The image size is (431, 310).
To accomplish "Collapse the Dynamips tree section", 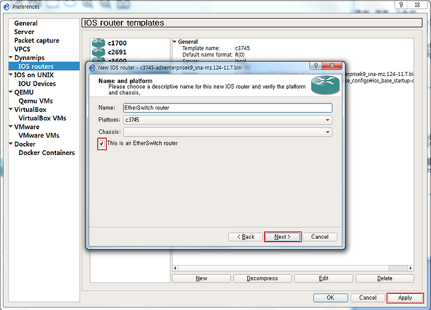I will point(11,57).
